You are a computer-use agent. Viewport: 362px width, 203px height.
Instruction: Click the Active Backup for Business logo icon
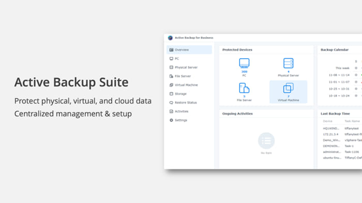(170, 38)
